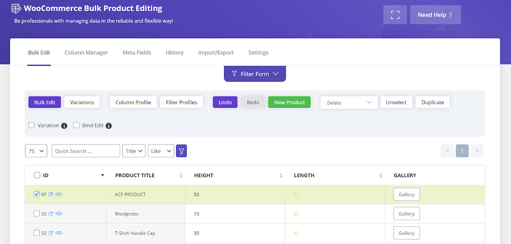Open the Delete action dropdown

(x=349, y=102)
